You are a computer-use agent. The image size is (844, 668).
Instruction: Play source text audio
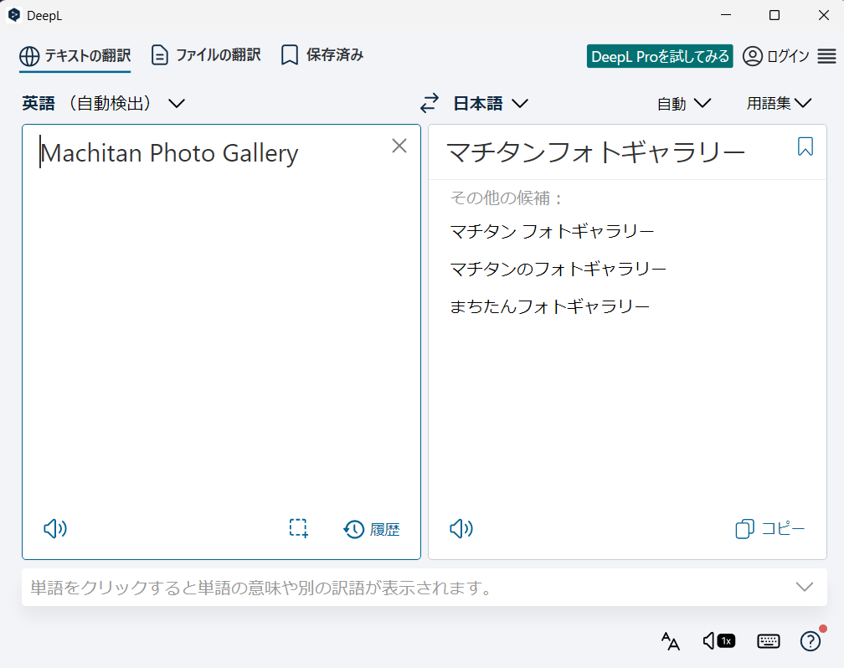click(x=55, y=528)
